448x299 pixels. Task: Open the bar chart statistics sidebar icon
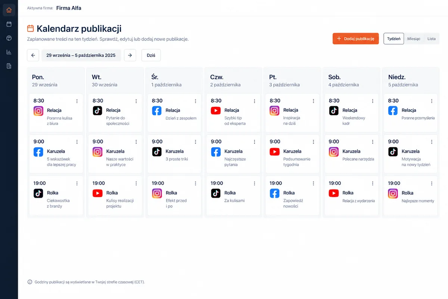(x=9, y=52)
